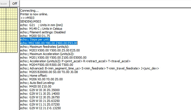The image size is (191, 110).
Task: Click the G29 W I2 J1 Z-0.13250 line
Action: click(40, 108)
